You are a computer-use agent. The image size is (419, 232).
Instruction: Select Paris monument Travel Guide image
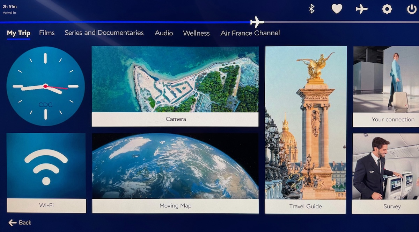click(x=306, y=122)
